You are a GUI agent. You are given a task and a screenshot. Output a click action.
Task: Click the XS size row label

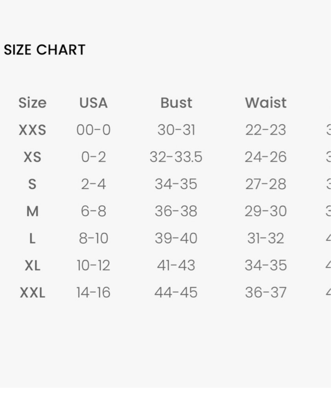[x=32, y=157]
